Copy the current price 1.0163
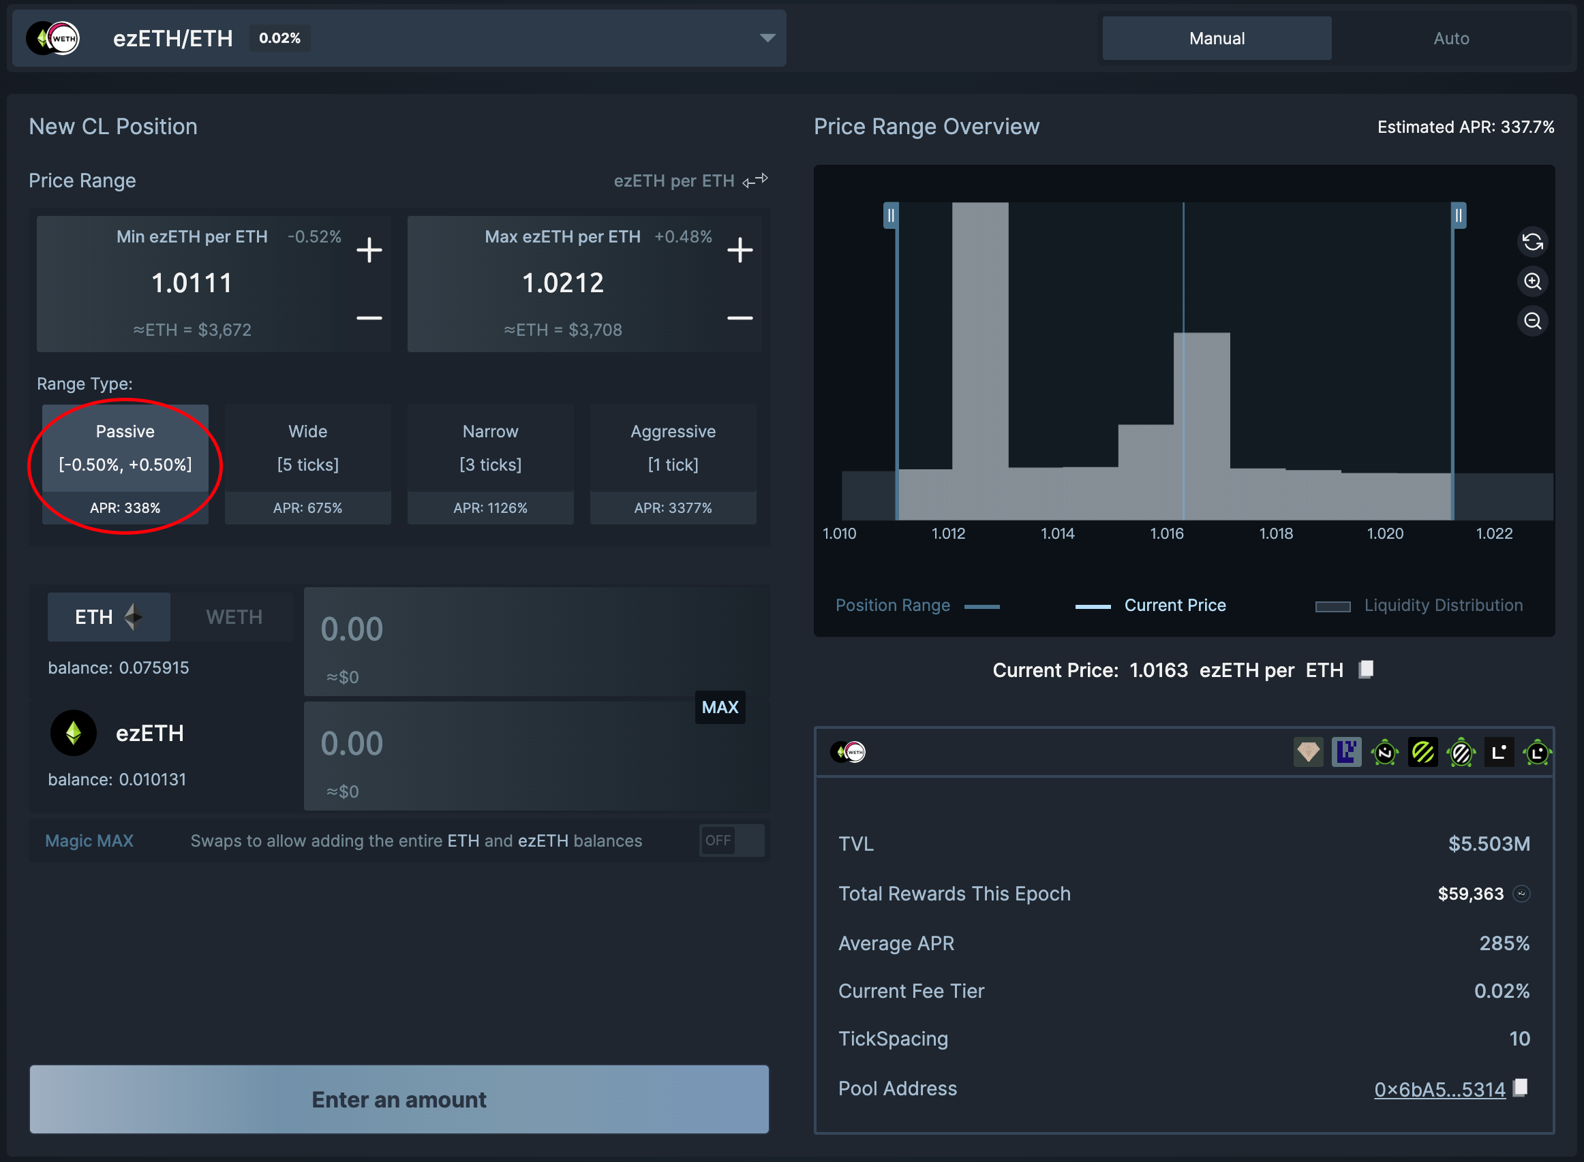 [1366, 669]
